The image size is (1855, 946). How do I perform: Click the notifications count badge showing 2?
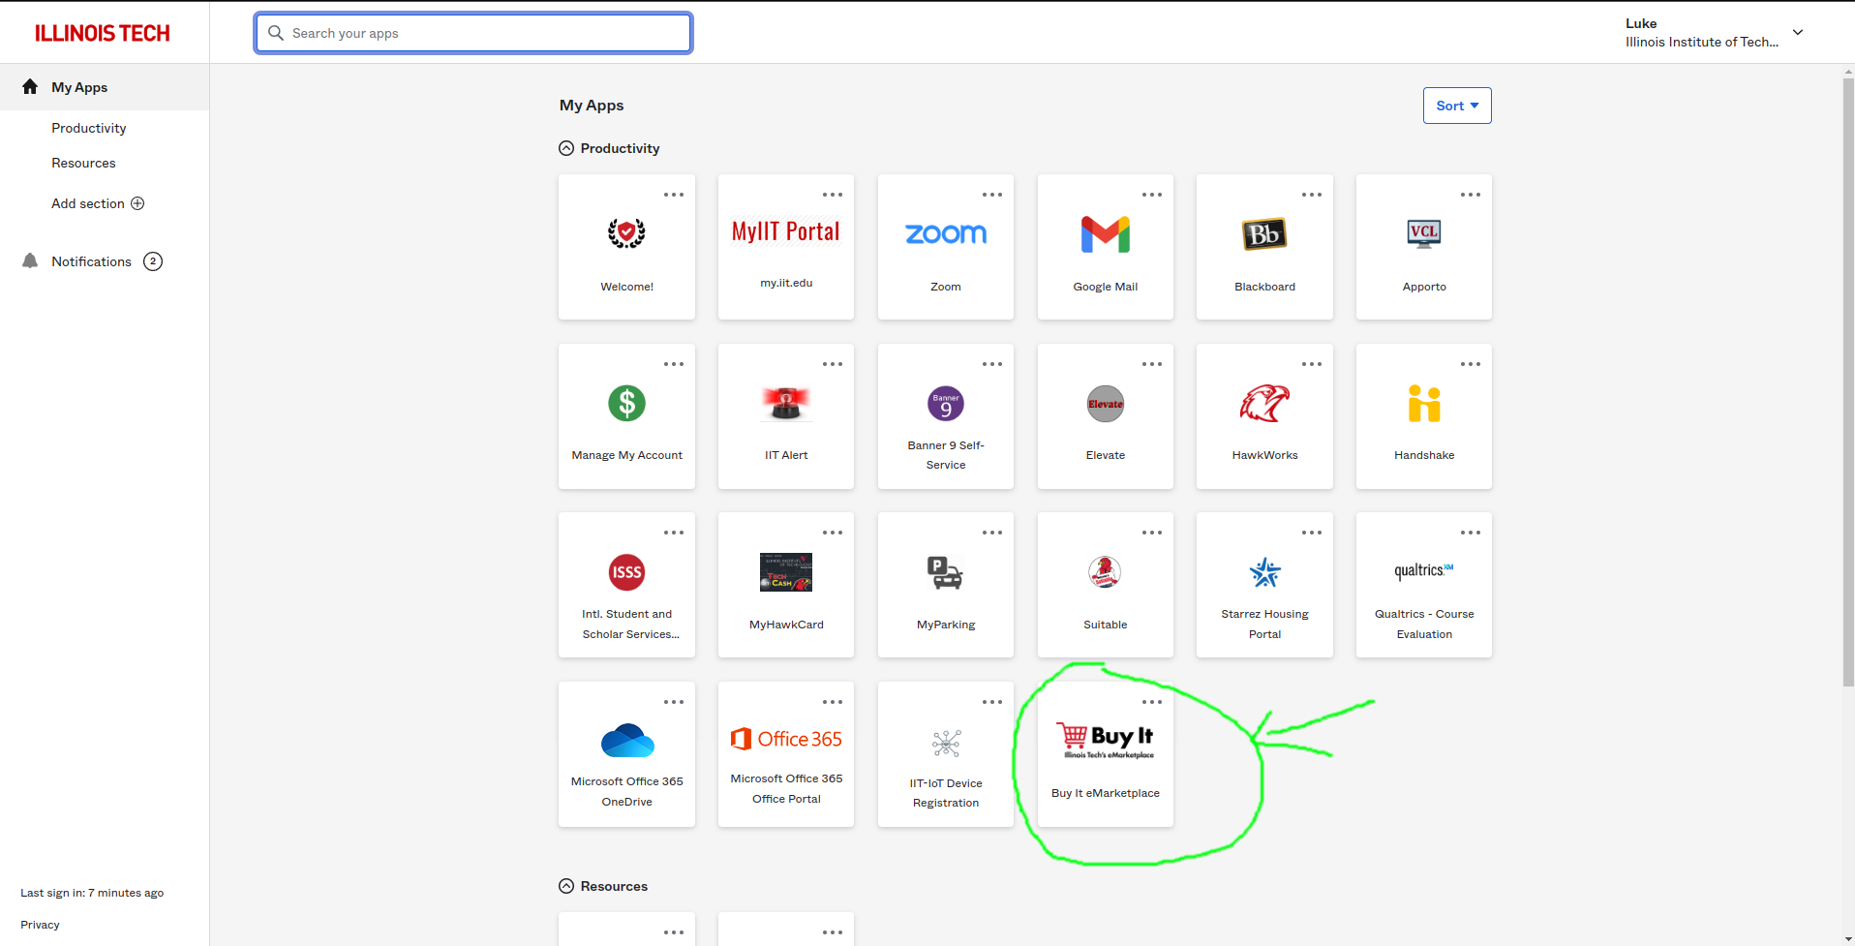[x=153, y=261]
